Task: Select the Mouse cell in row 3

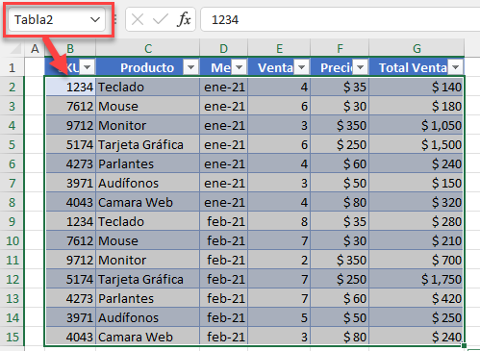Action: click(148, 106)
